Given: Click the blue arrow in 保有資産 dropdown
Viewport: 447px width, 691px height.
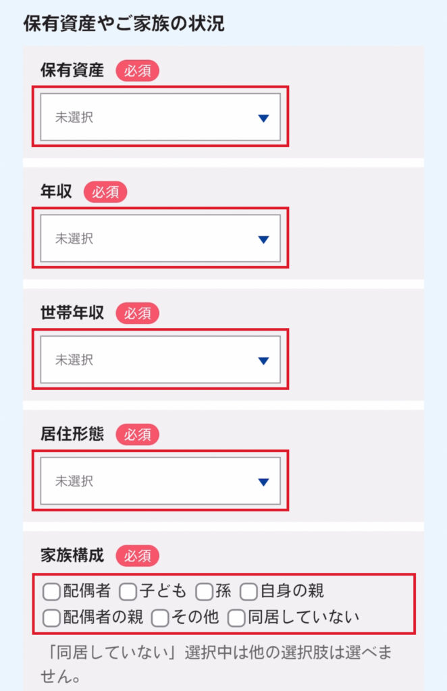Looking at the screenshot, I should pyautogui.click(x=263, y=118).
